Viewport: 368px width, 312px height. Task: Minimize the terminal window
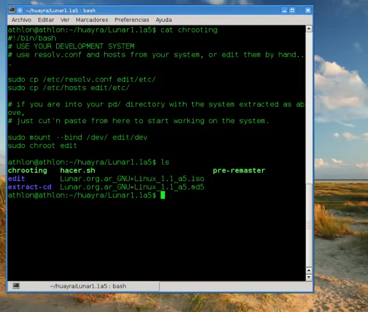(284, 10)
